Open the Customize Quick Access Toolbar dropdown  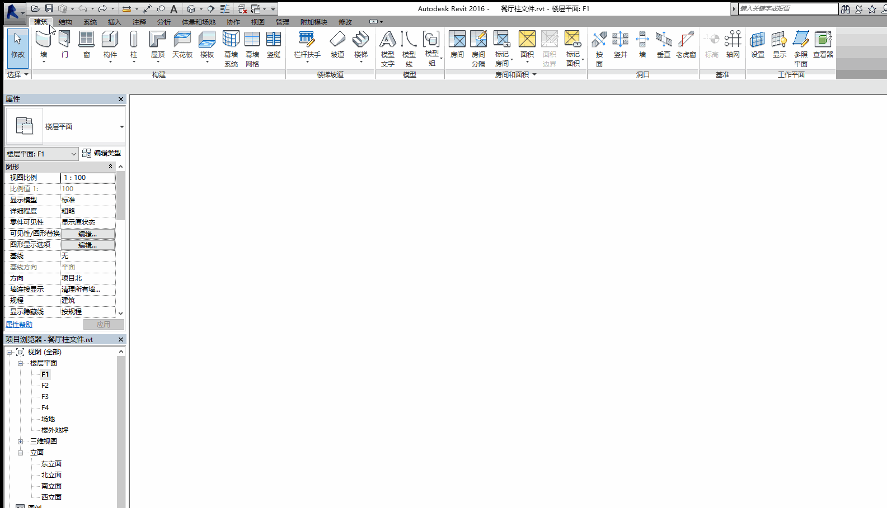[x=273, y=9]
